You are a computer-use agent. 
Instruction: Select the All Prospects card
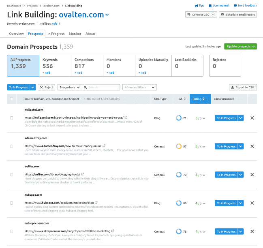[23, 66]
